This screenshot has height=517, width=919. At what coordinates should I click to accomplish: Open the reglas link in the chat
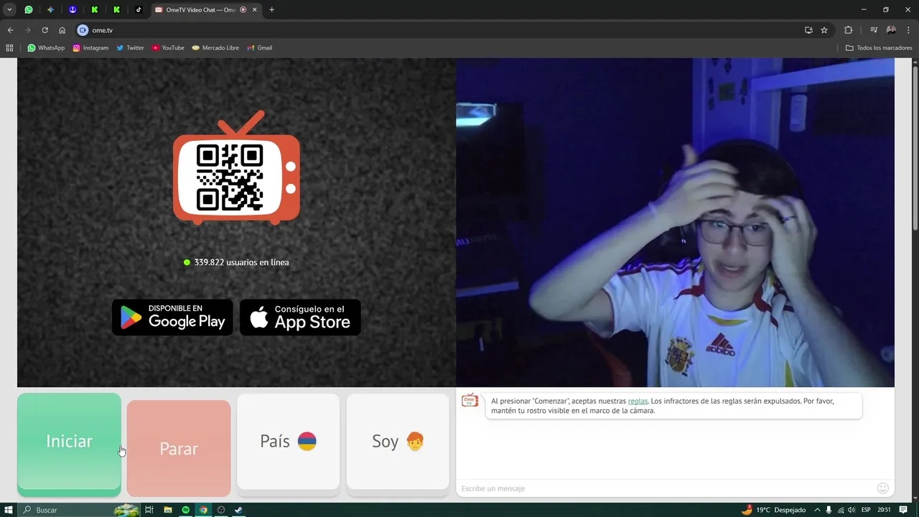(638, 401)
